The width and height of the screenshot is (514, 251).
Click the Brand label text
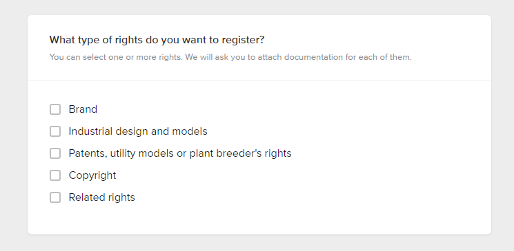click(x=83, y=109)
